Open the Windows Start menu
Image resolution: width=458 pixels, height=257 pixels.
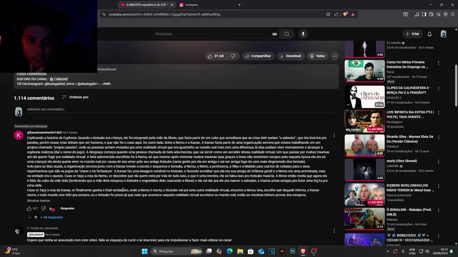click(x=145, y=251)
